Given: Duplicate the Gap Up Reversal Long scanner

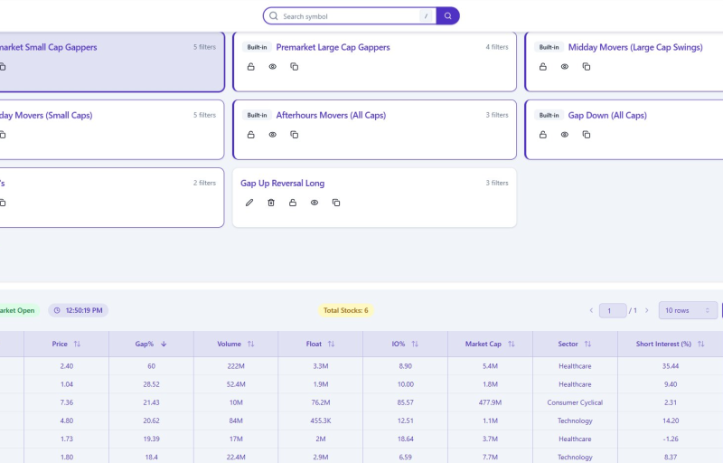Looking at the screenshot, I should coord(336,203).
